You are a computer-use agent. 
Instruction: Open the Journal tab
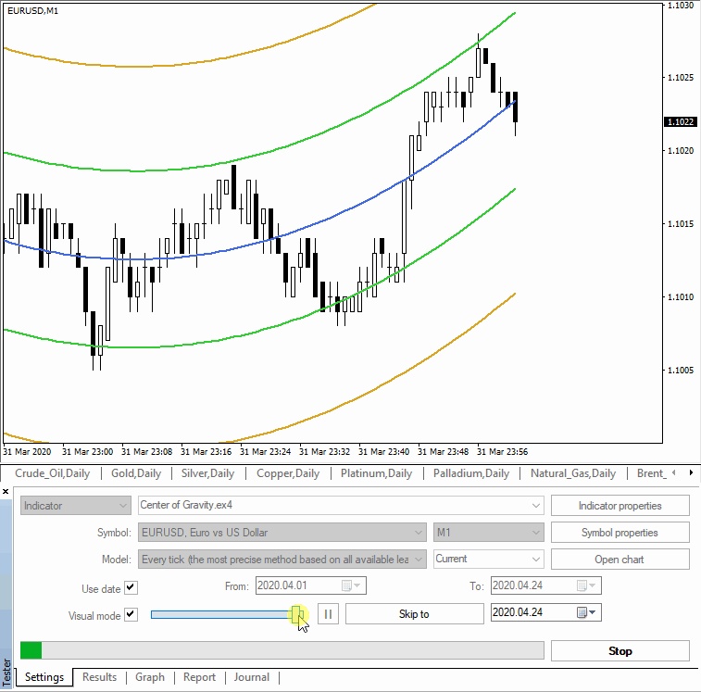(252, 677)
